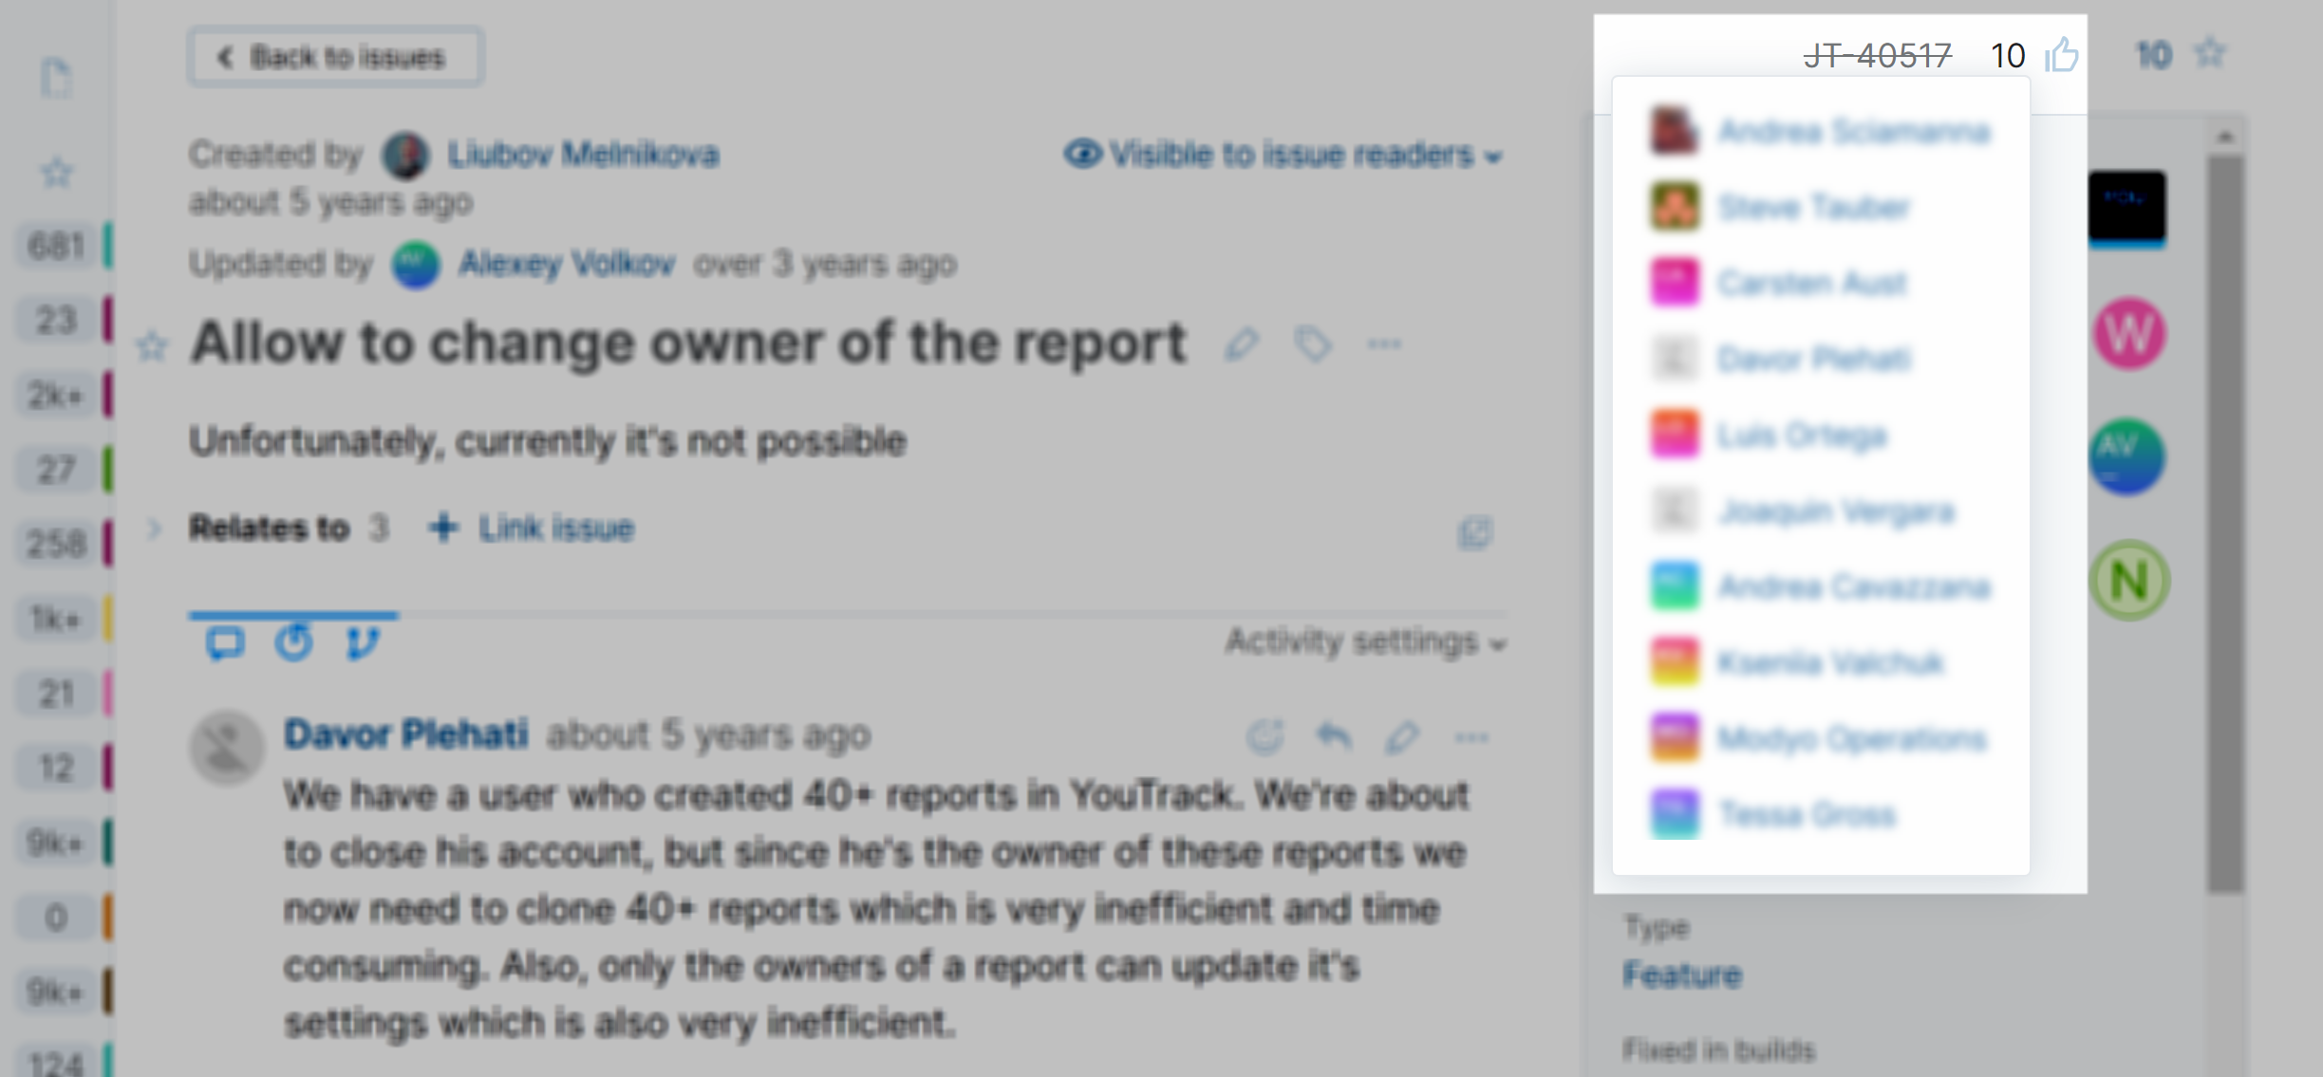Screen dimensions: 2323x1077
Task: Reply to Davor Plehati's comment
Action: tap(1334, 735)
